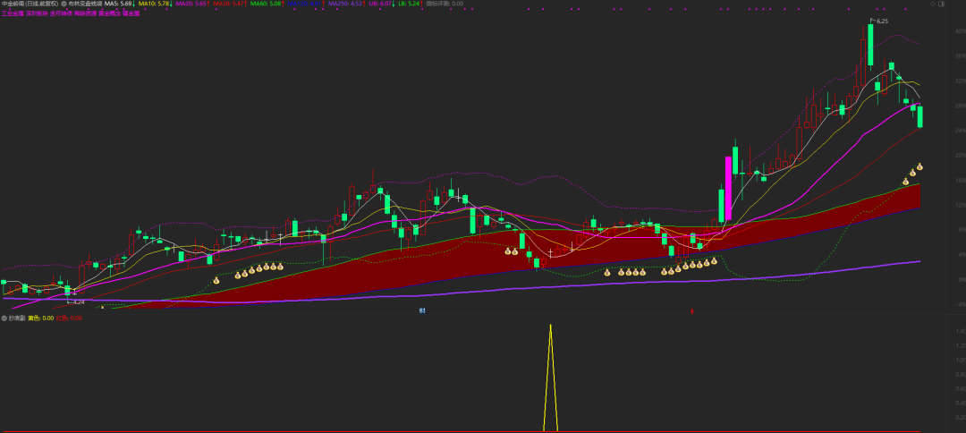Click the red marker on the time axis
The height and width of the screenshot is (433, 966).
pos(690,310)
